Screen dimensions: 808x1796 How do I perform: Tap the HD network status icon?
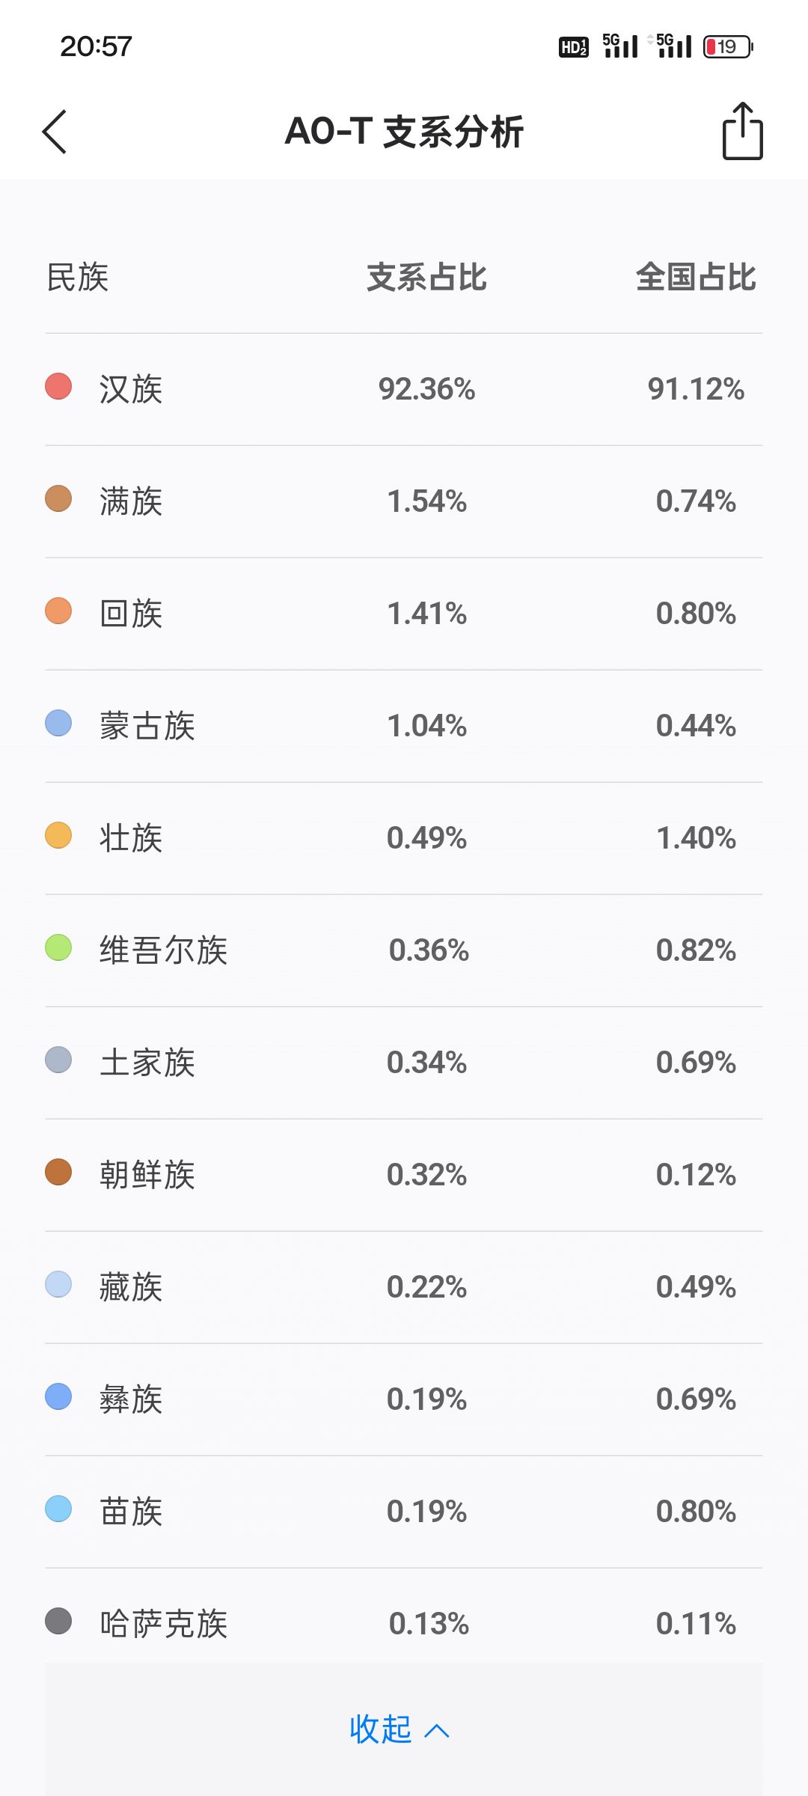click(x=573, y=47)
